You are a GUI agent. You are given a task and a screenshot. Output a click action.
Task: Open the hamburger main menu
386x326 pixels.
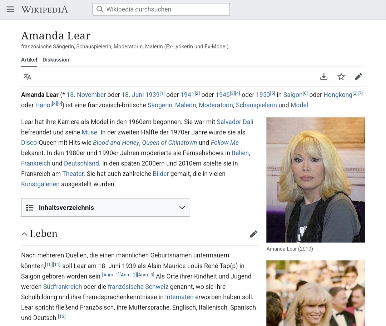pyautogui.click(x=10, y=9)
